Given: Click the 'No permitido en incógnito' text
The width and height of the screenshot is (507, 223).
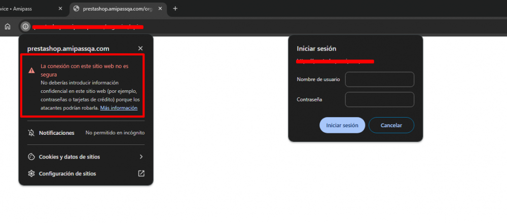Looking at the screenshot, I should [x=115, y=133].
